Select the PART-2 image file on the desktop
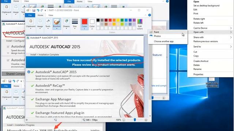 [x=212, y=83]
